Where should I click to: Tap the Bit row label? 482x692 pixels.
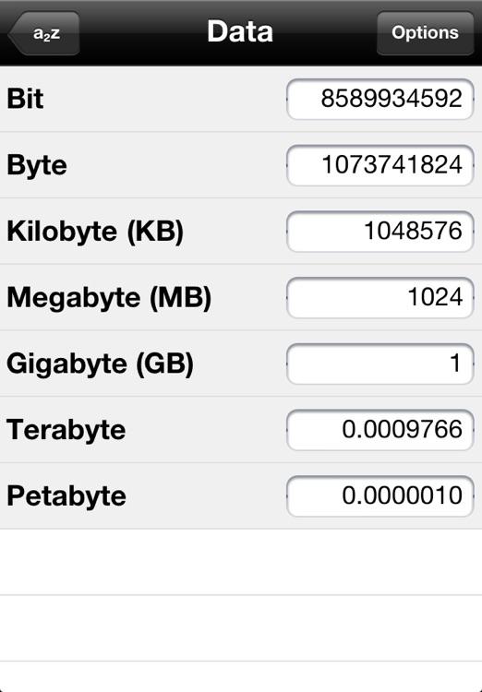pyautogui.click(x=25, y=99)
